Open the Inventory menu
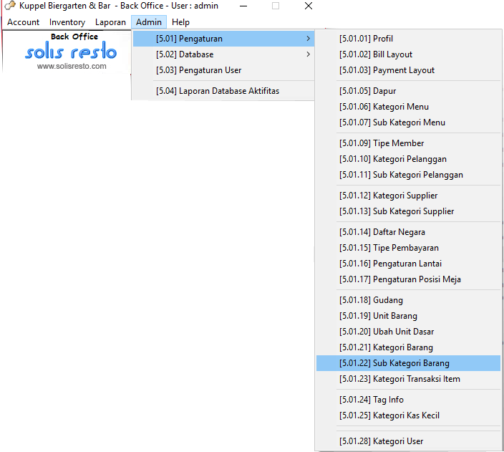This screenshot has width=504, height=452. point(67,22)
